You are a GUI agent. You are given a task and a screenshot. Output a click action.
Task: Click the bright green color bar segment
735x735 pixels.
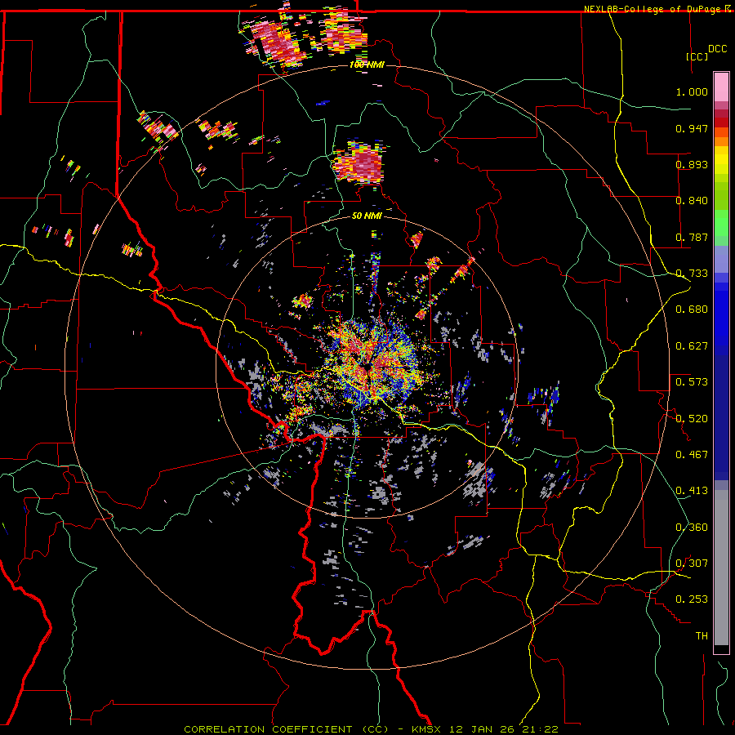tap(721, 223)
